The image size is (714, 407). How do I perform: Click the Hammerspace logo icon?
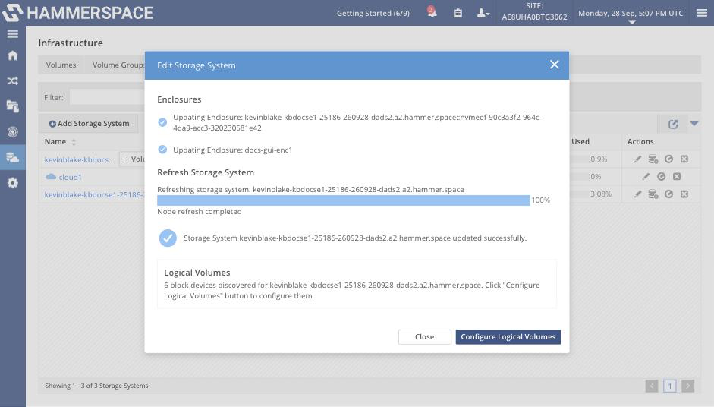12,13
